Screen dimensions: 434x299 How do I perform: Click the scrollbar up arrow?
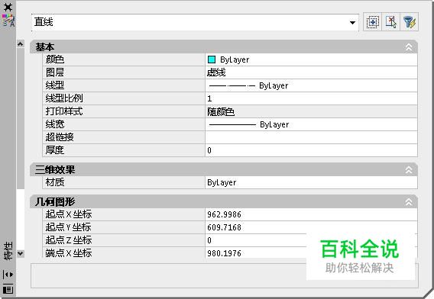(20, 43)
